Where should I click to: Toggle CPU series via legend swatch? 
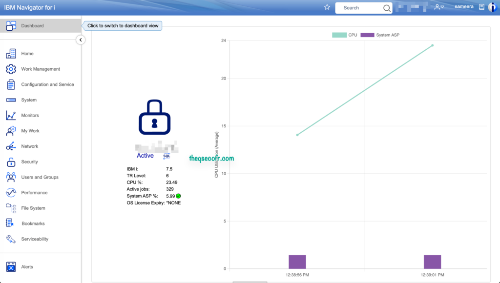pyautogui.click(x=339, y=35)
